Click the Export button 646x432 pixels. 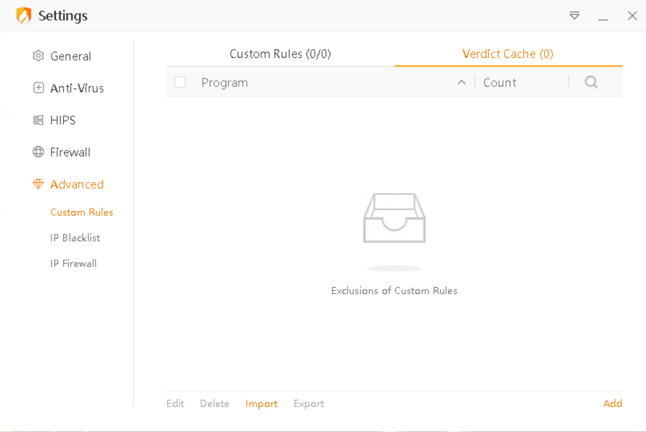pyautogui.click(x=308, y=404)
